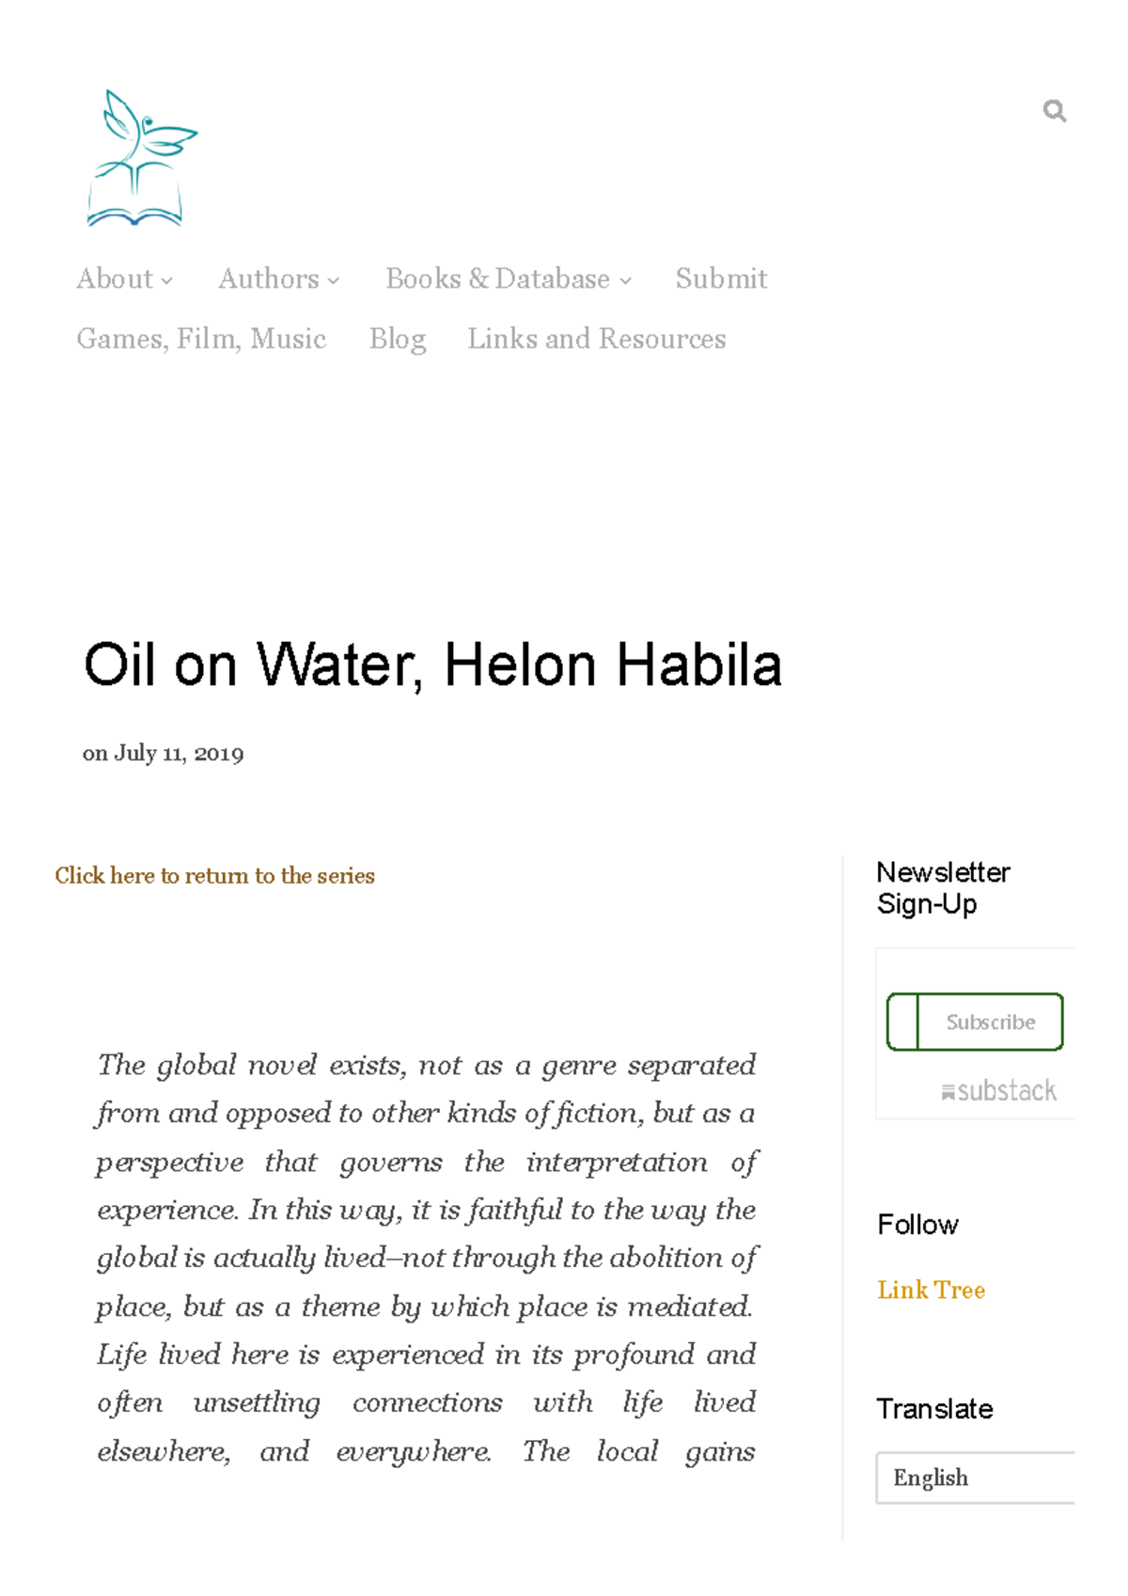
Task: Open the Link Tree link
Action: [931, 1291]
